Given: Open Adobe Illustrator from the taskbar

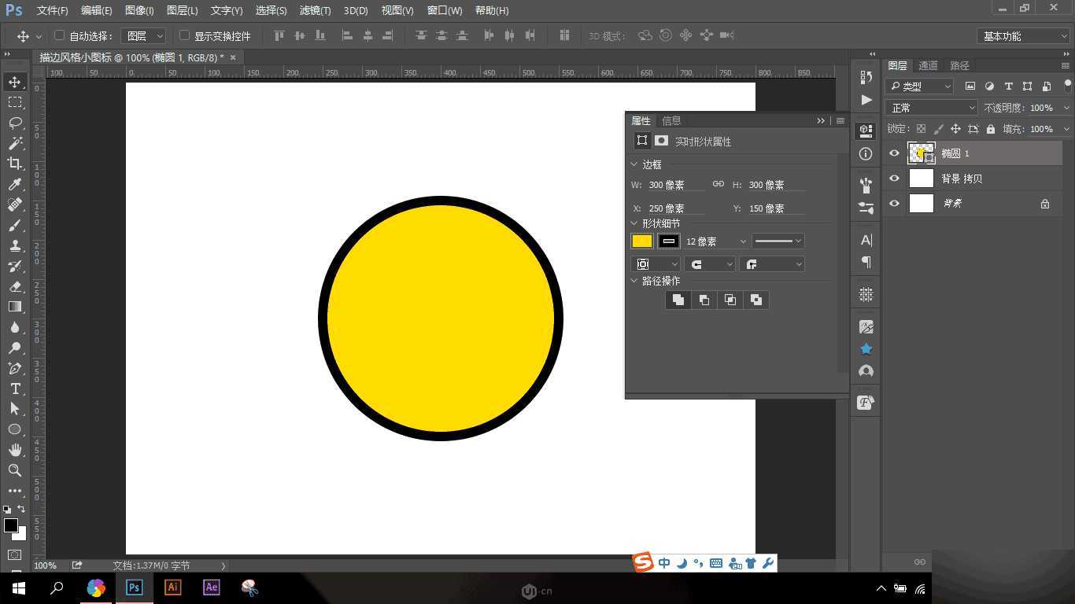Looking at the screenshot, I should click(x=172, y=587).
